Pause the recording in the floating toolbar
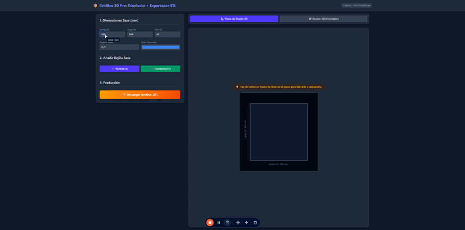The height and width of the screenshot is (230, 465). click(x=218, y=223)
